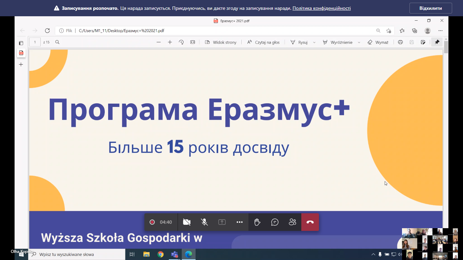Search within the PDF using the find icon

pyautogui.click(x=57, y=42)
